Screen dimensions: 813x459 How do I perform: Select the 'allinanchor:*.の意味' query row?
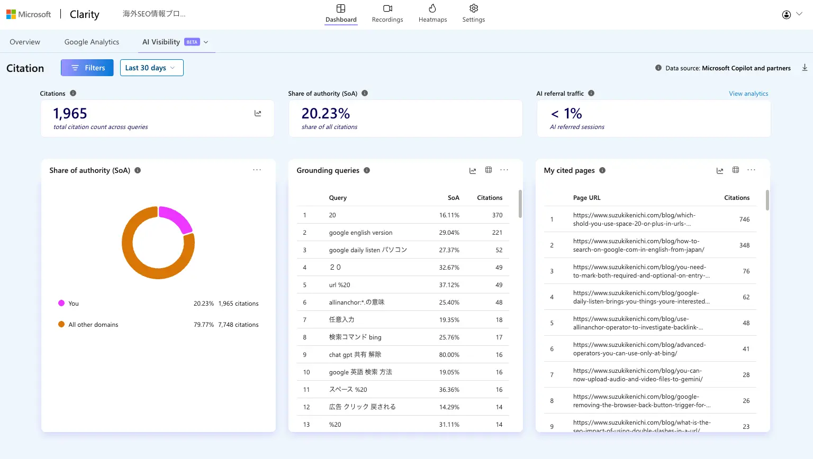coord(403,302)
